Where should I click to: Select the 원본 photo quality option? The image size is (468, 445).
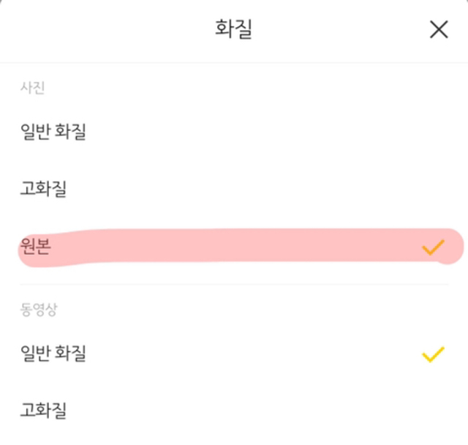[36, 248]
